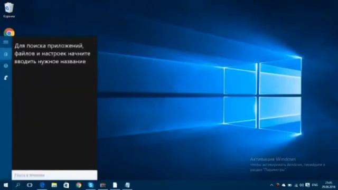
Task: Open the volume speaker tray icon
Action: (x=302, y=185)
